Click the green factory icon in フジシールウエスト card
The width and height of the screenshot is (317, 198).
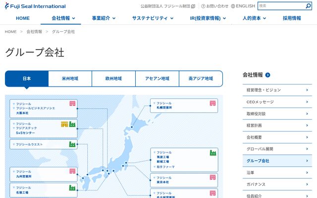(x=72, y=144)
